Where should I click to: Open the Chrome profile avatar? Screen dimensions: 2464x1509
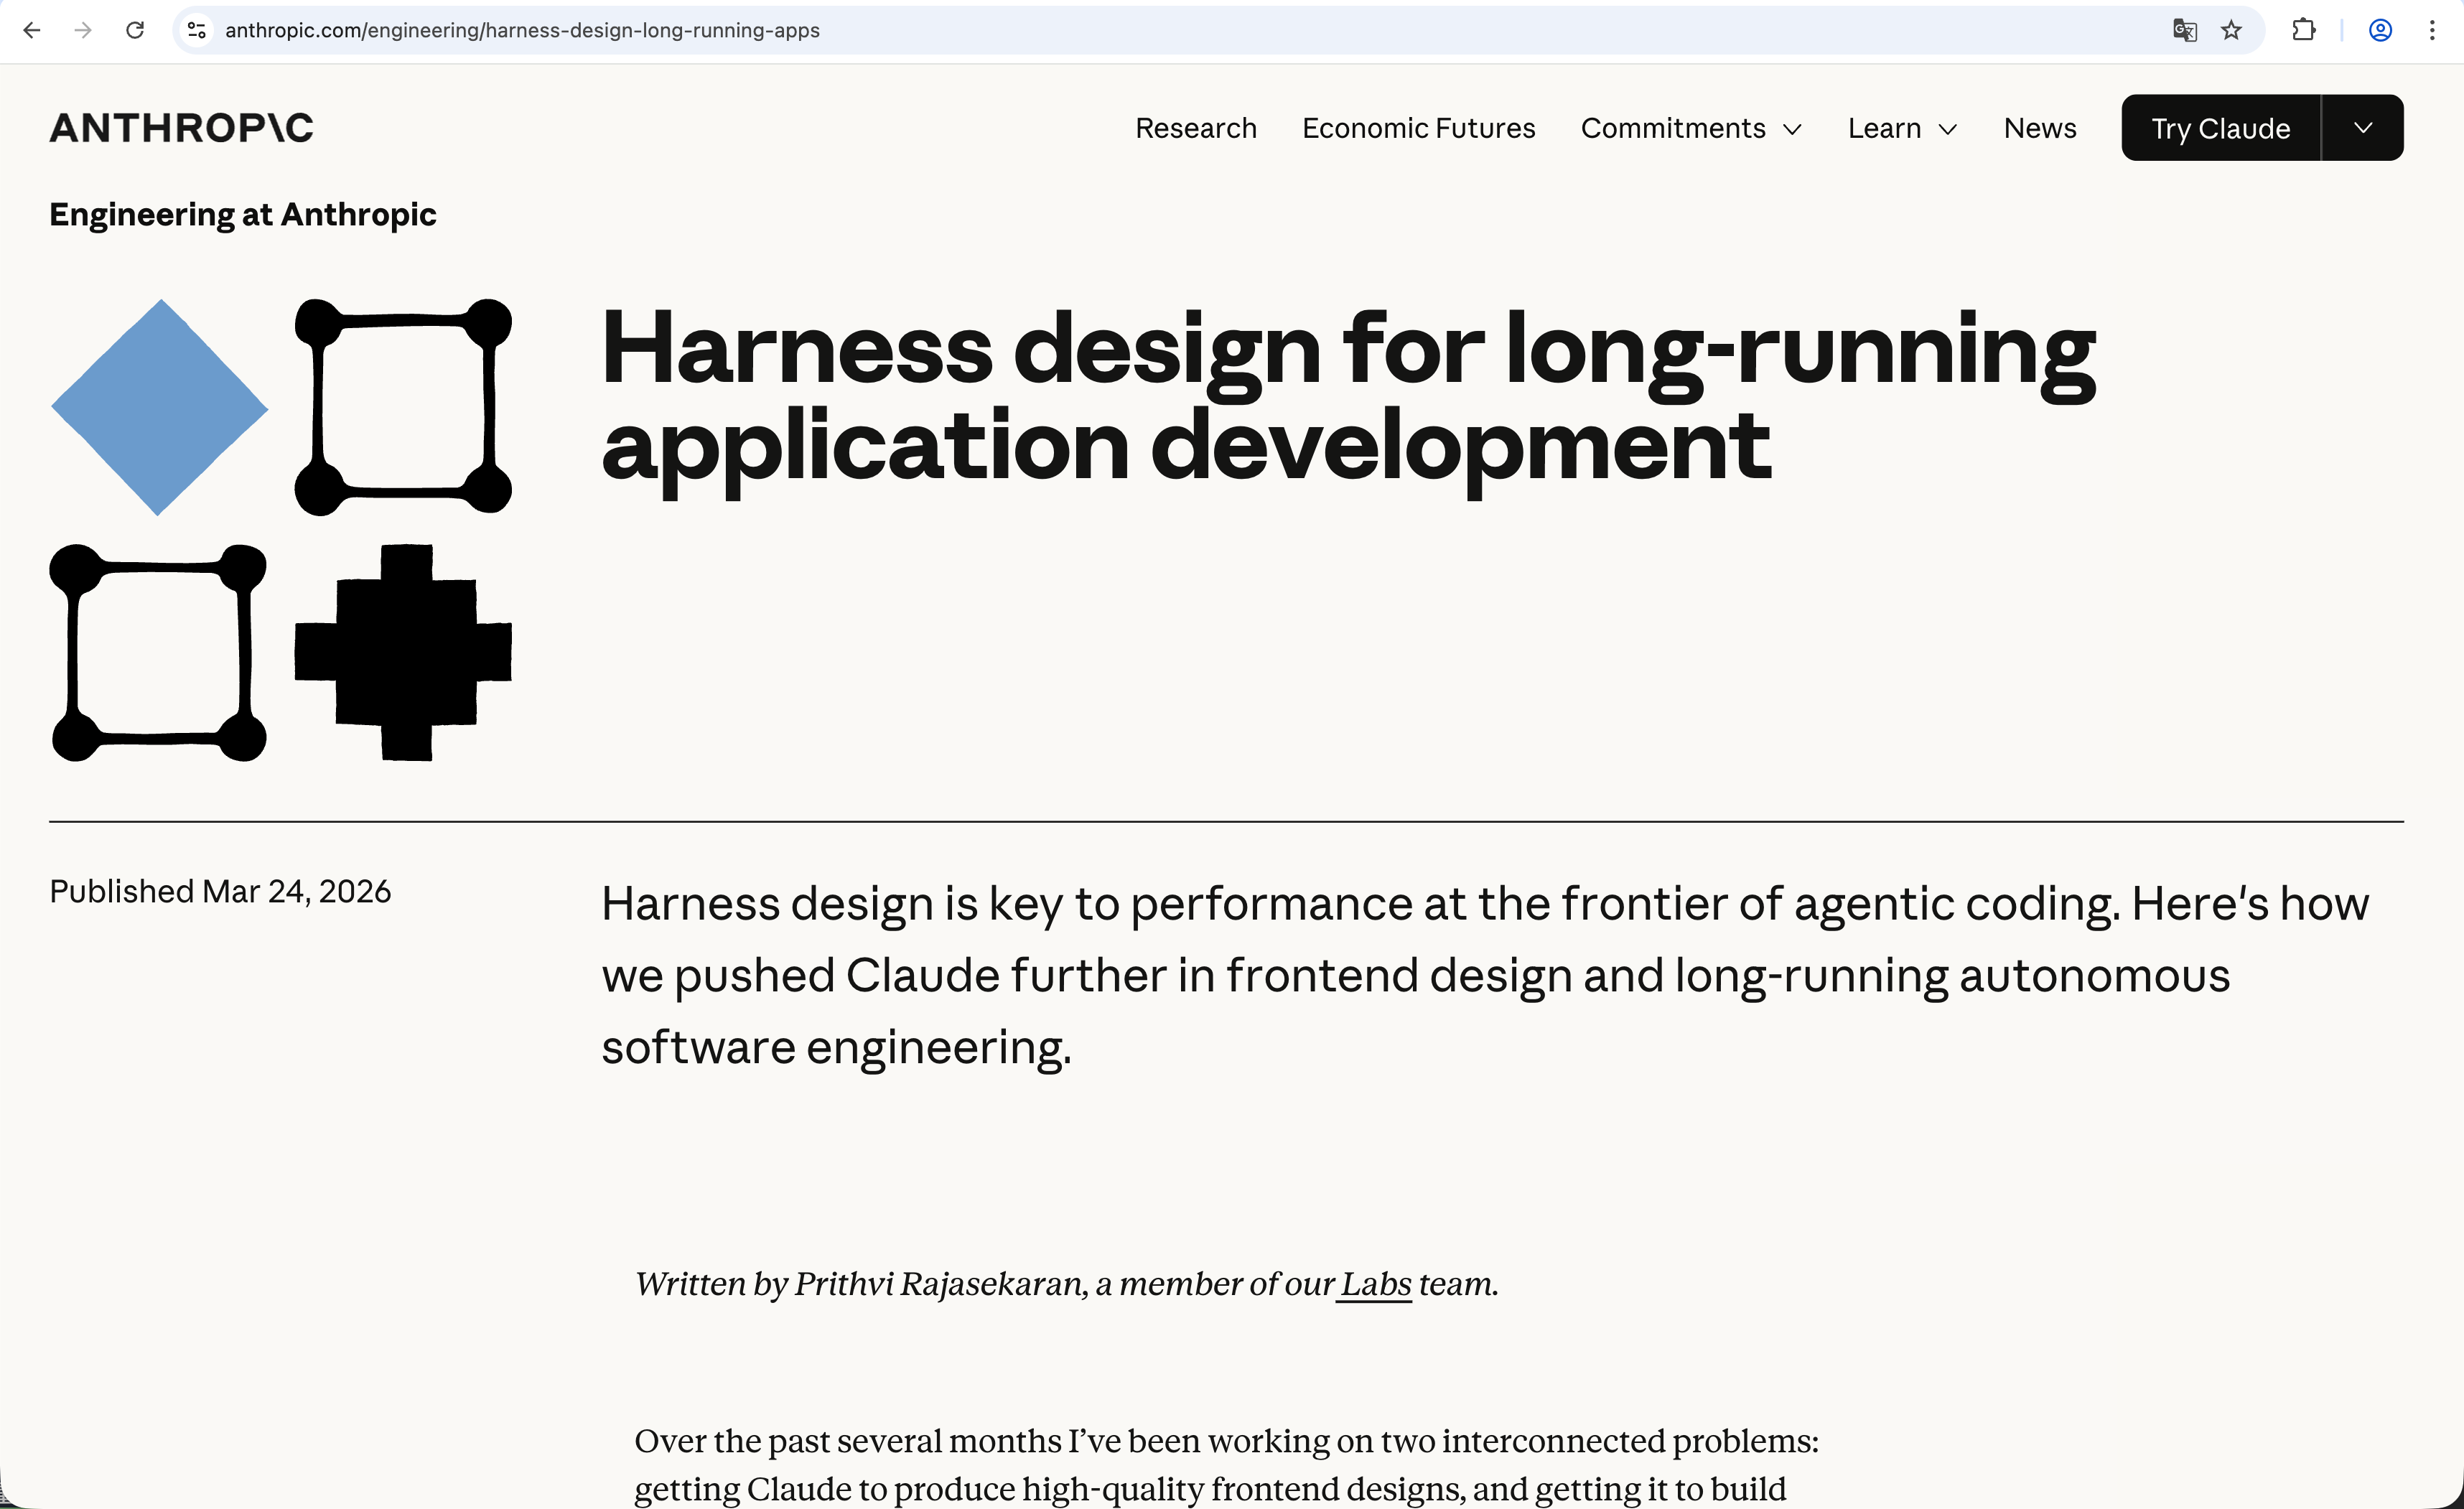click(x=2380, y=30)
